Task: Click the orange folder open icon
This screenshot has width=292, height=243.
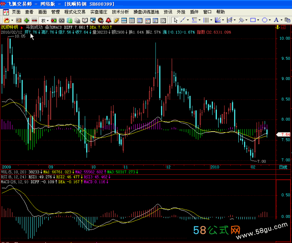Action: pos(7,20)
